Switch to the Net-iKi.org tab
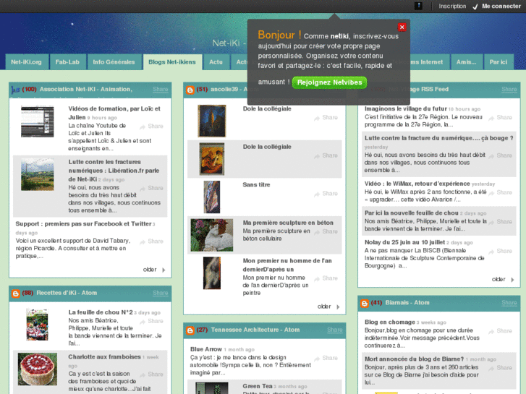The height and width of the screenshot is (394, 526). 27,62
